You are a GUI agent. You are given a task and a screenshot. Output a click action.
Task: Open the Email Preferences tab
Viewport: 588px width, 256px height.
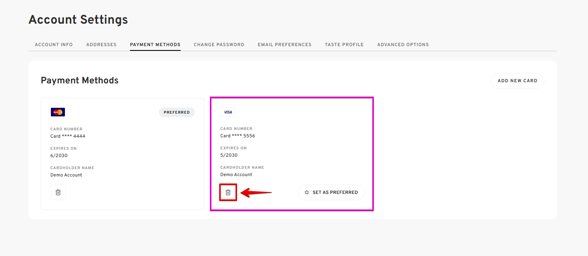[x=284, y=45]
